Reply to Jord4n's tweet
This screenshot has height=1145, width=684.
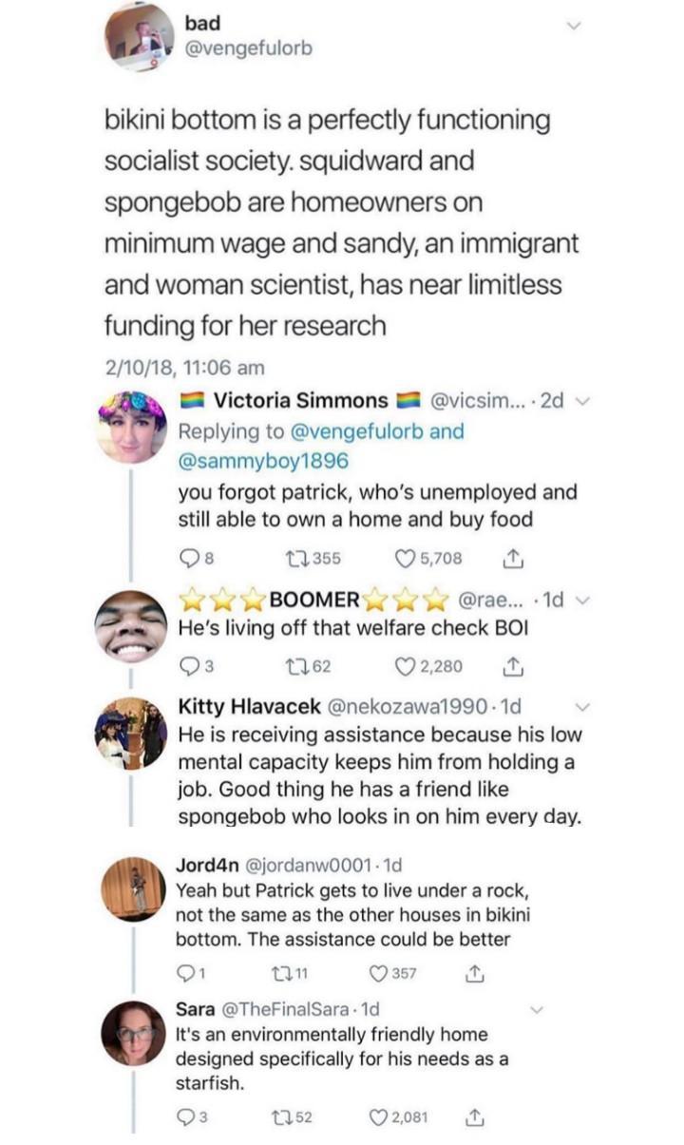point(184,974)
